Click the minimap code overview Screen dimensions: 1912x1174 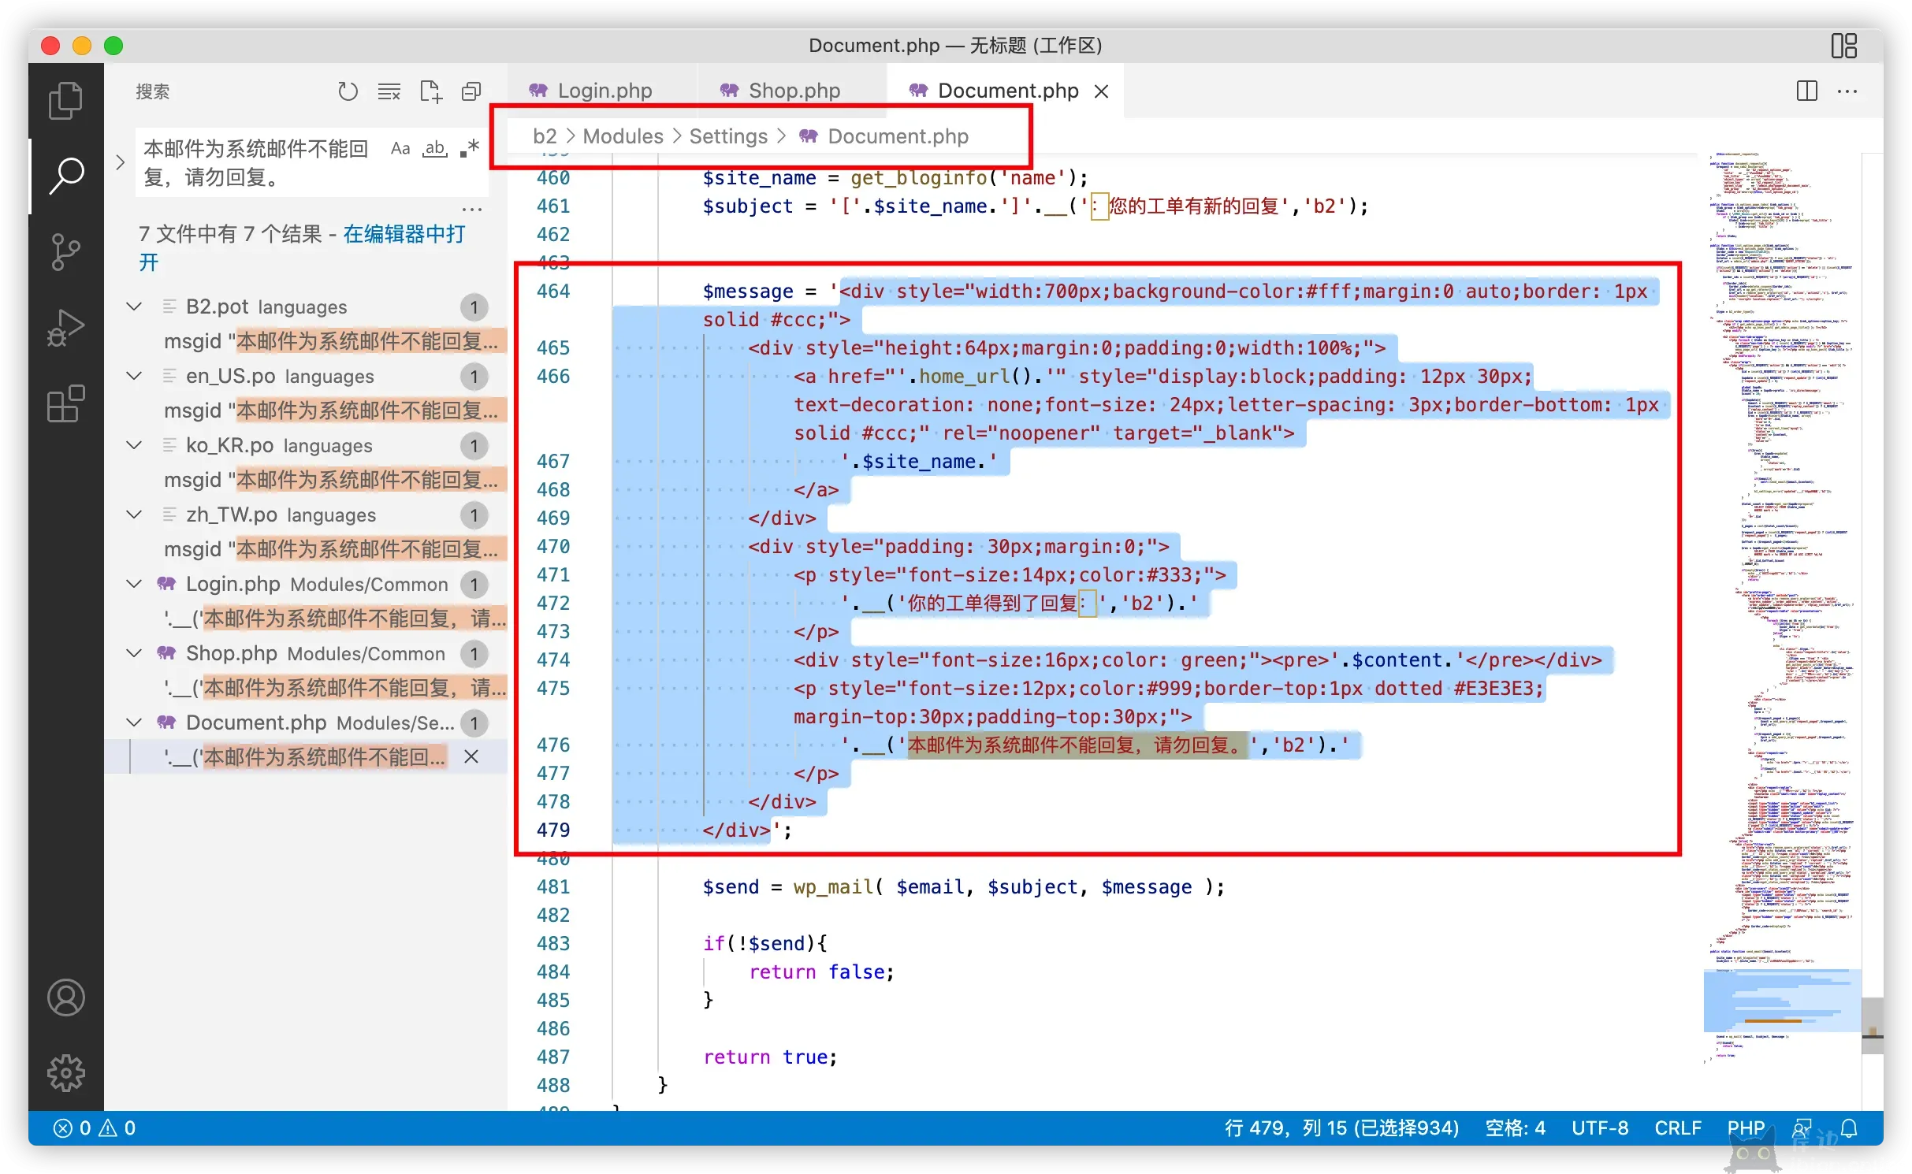1781,607
